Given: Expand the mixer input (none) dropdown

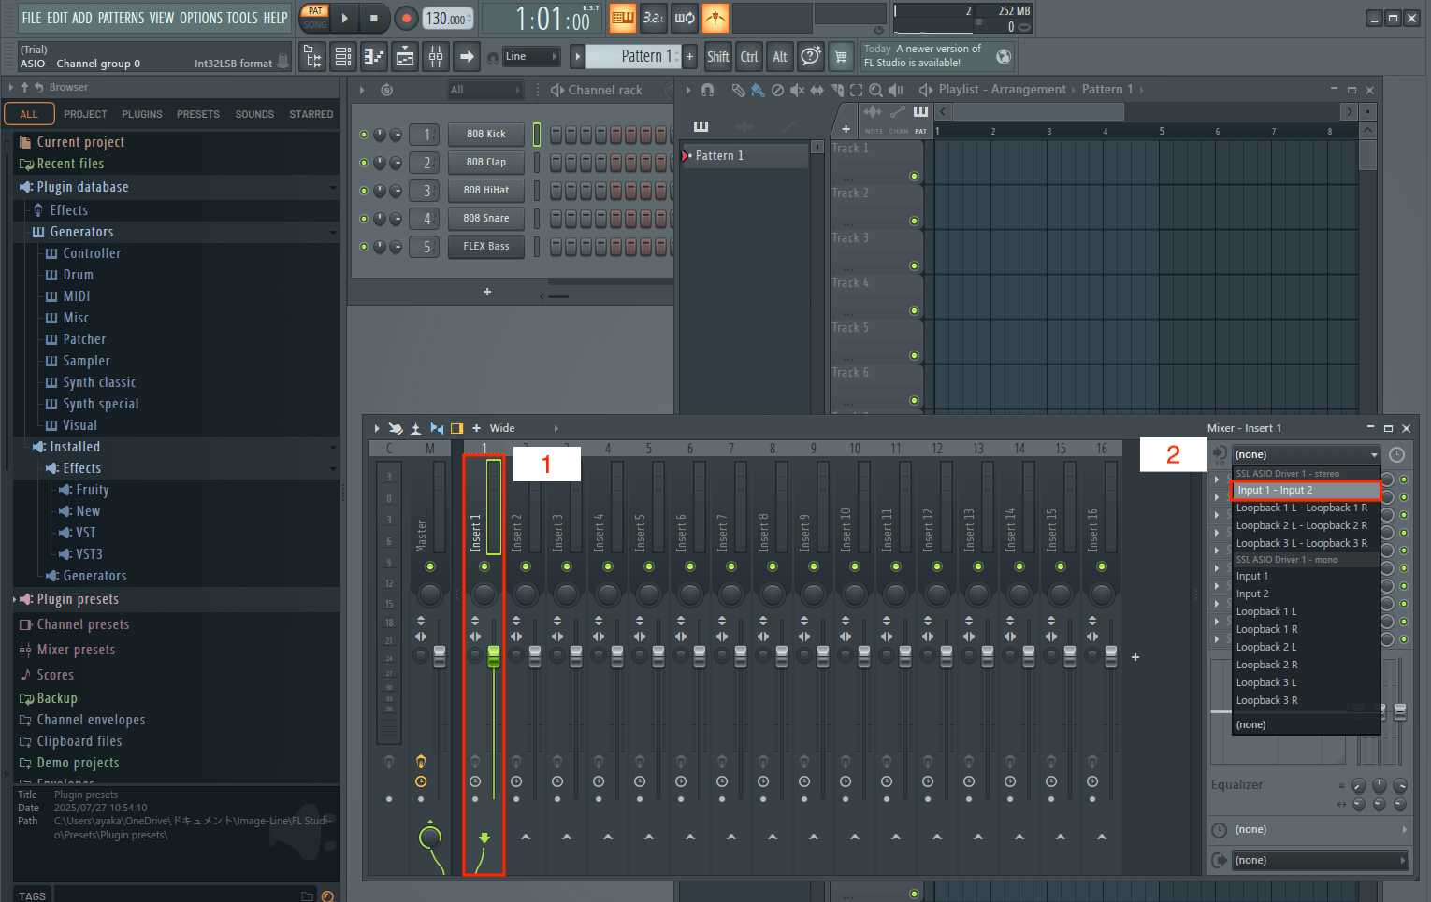Looking at the screenshot, I should 1306,454.
